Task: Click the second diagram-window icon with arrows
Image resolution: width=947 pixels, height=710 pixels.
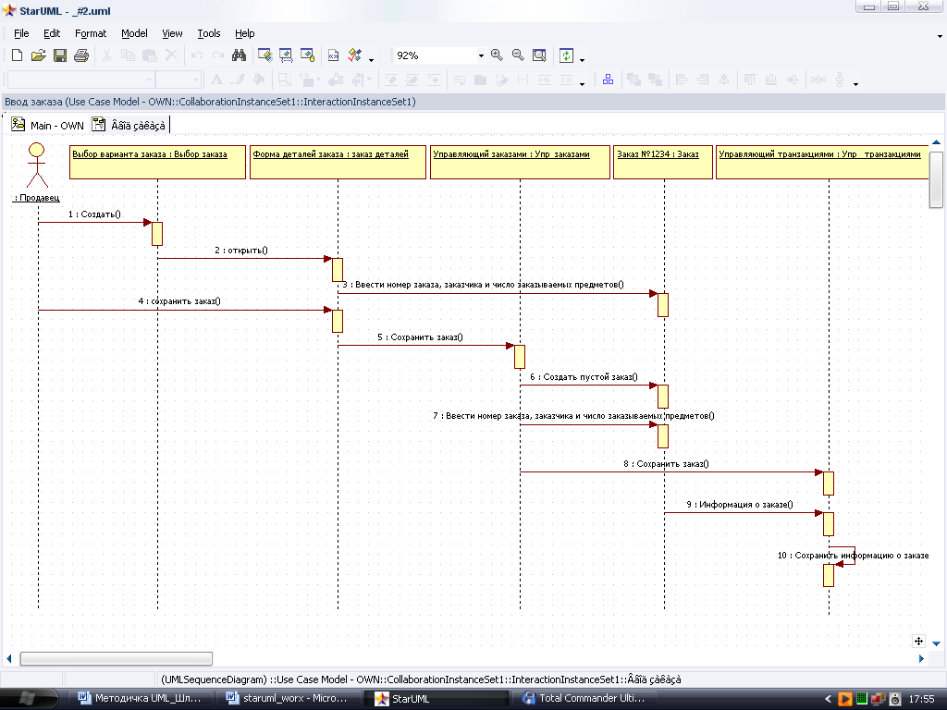Action: pos(286,55)
